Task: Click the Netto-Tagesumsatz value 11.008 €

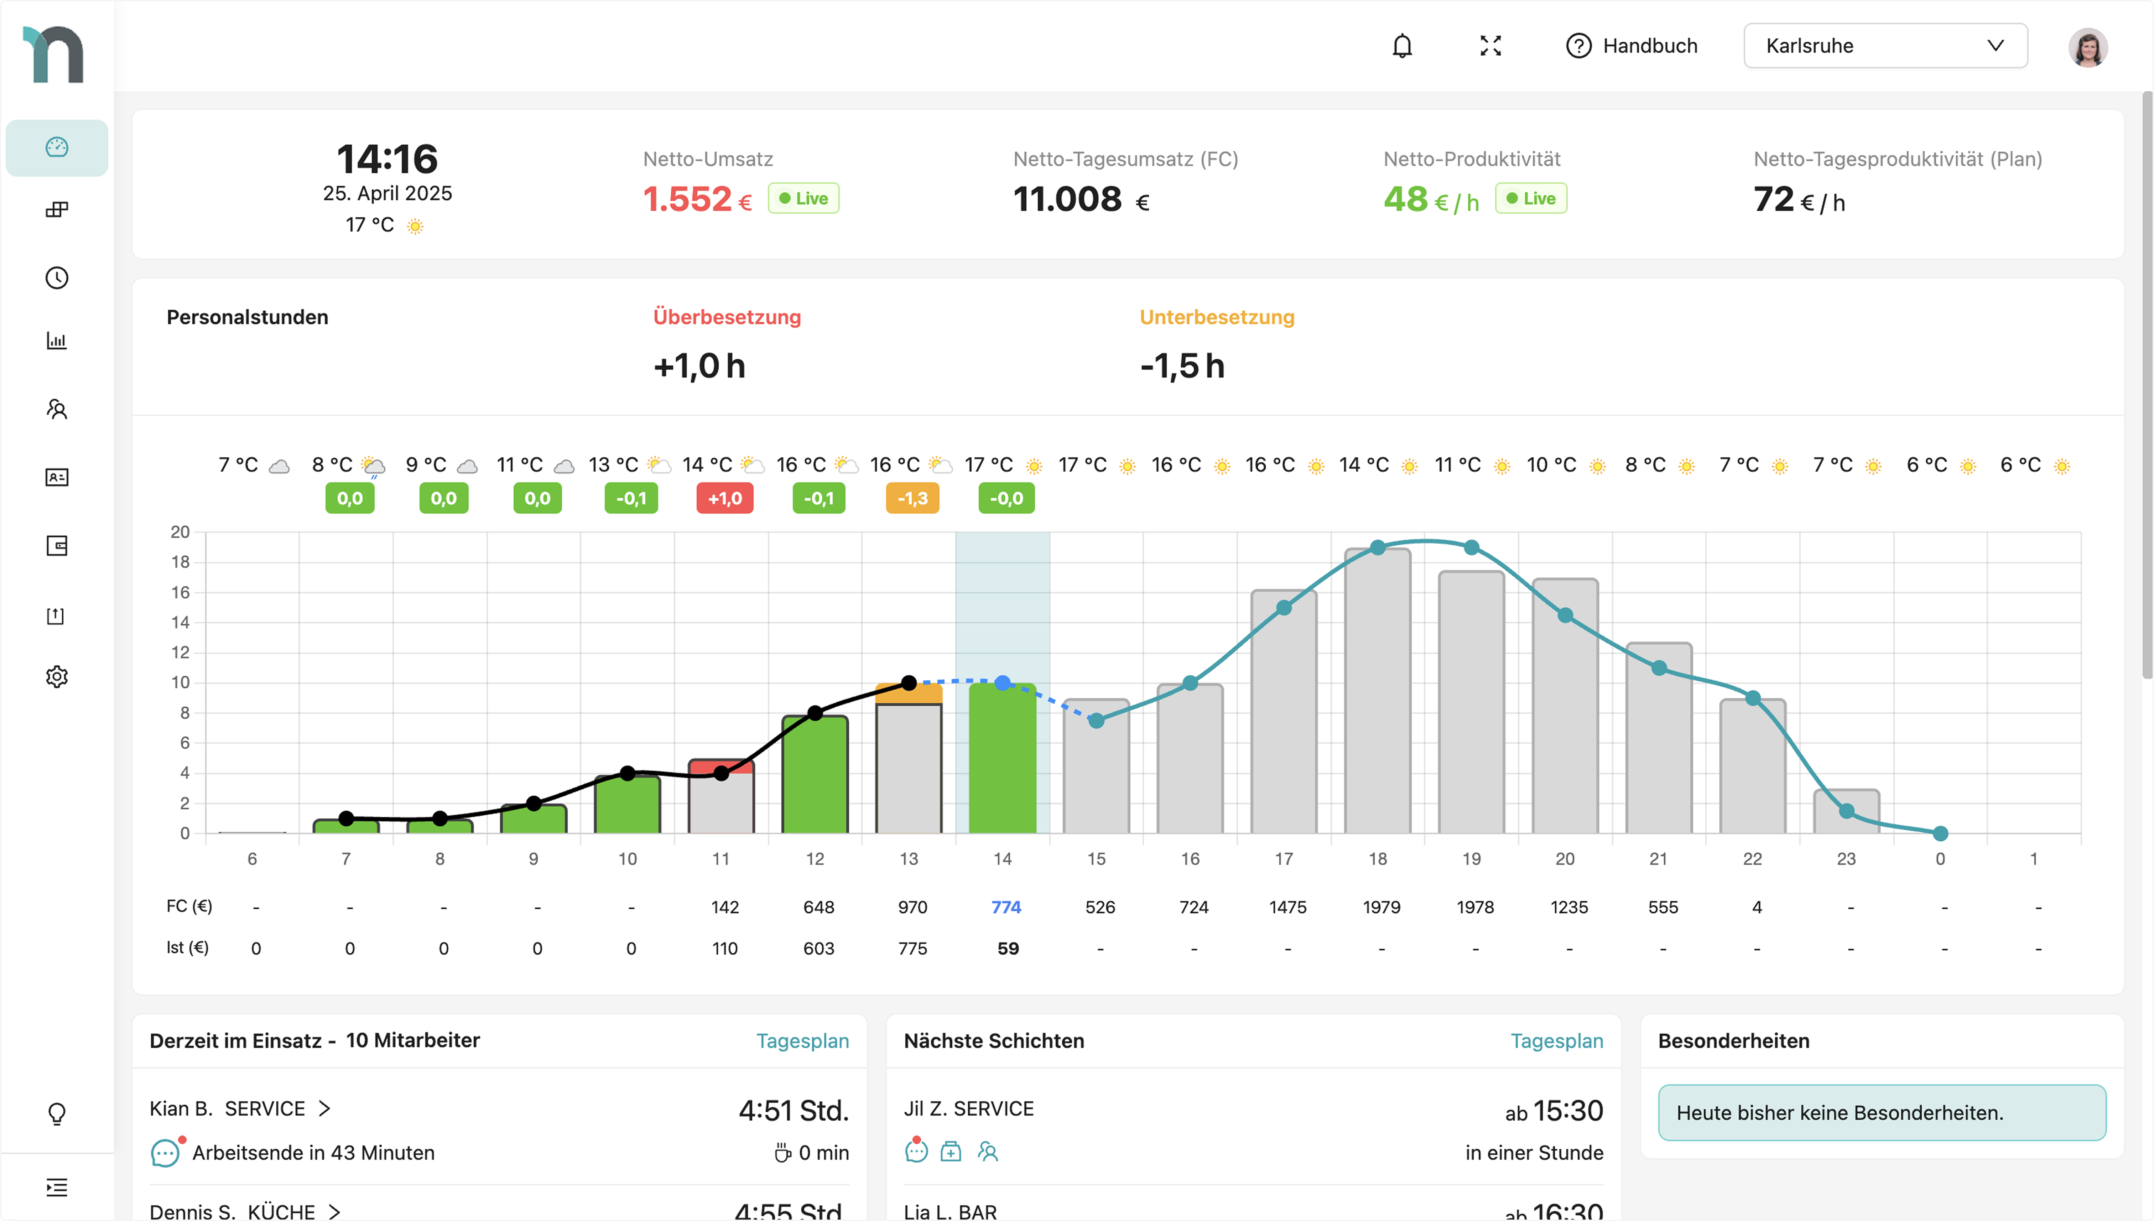Action: [x=1081, y=199]
